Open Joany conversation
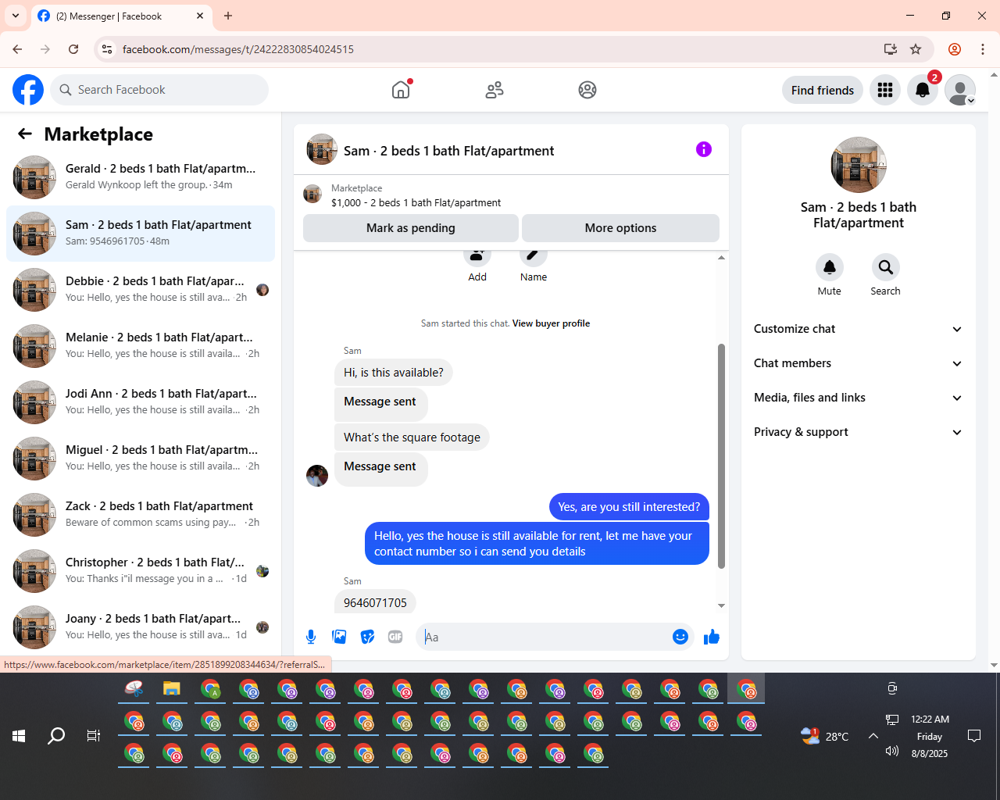Screen dimensions: 1000x800 [x=141, y=627]
